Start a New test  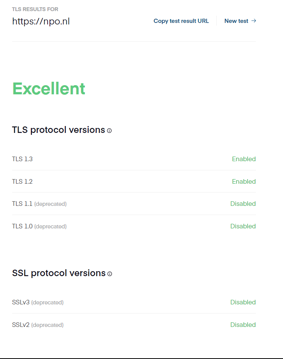pyautogui.click(x=236, y=21)
